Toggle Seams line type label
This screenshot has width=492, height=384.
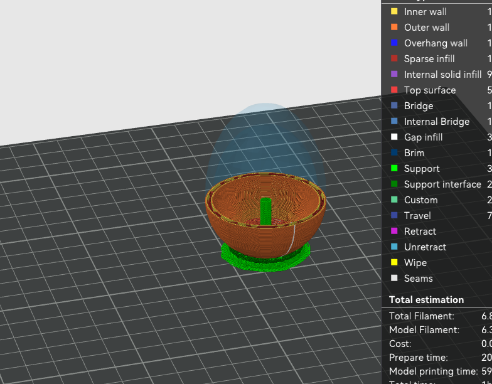tap(418, 279)
